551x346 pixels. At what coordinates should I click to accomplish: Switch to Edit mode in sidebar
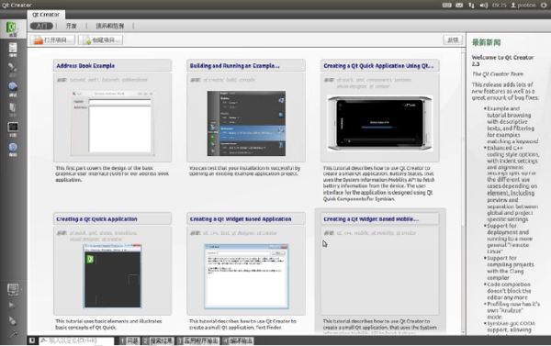(13, 50)
